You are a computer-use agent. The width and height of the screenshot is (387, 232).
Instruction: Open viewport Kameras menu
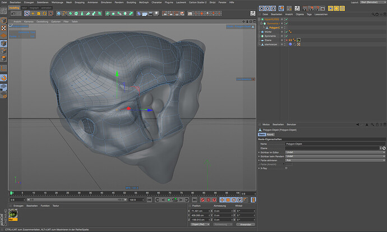point(29,21)
